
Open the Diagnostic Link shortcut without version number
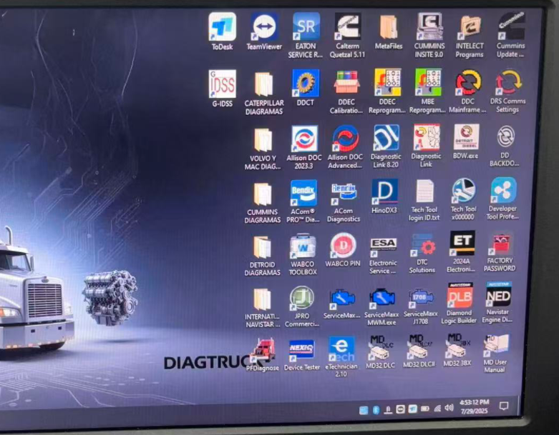point(426,146)
